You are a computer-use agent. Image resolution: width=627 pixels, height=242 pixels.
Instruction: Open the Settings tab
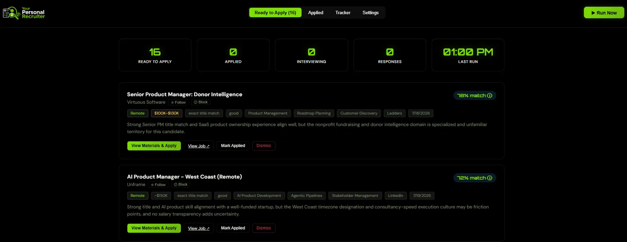(x=370, y=13)
